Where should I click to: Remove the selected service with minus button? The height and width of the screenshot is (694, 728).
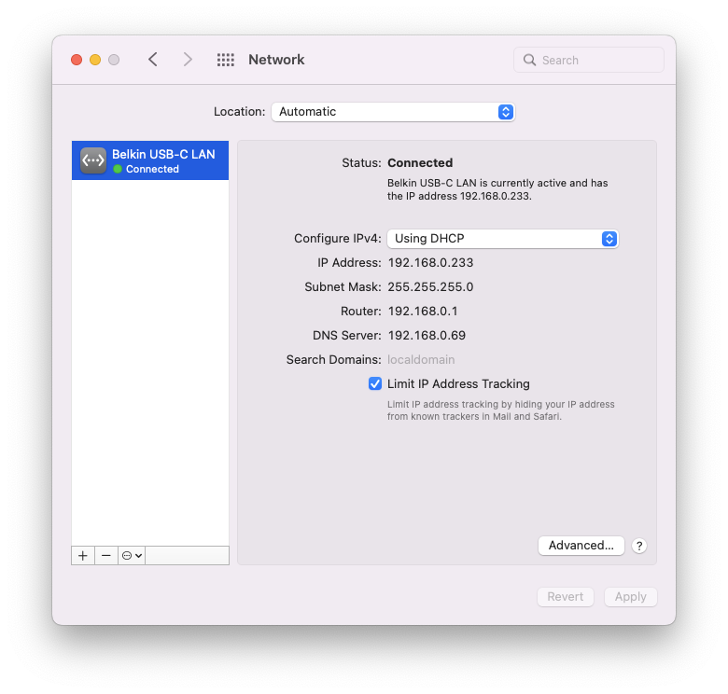[105, 556]
